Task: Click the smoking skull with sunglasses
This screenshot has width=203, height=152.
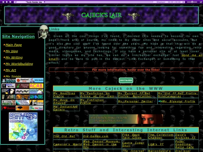Action: pos(43,32)
